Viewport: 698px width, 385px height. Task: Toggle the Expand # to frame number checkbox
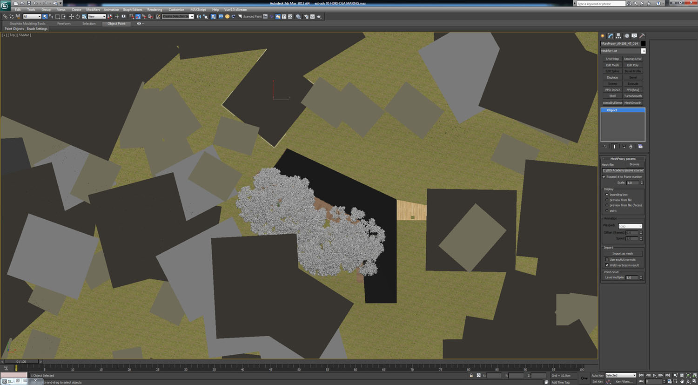604,177
